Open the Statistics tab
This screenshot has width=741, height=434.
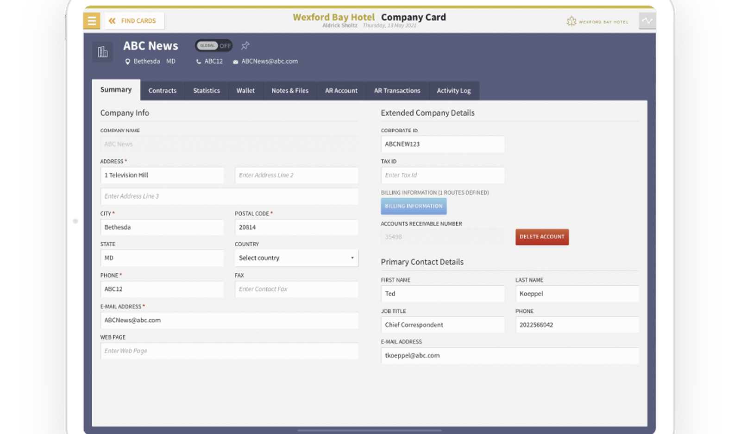(207, 91)
